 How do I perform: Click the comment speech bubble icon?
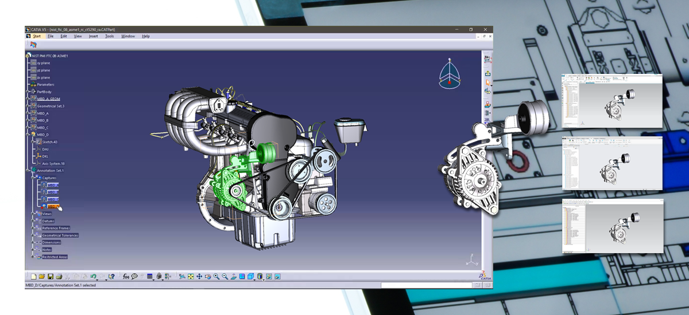coord(134,277)
